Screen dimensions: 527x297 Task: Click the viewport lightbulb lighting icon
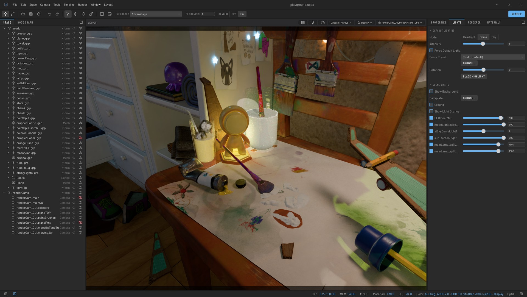pyautogui.click(x=313, y=23)
